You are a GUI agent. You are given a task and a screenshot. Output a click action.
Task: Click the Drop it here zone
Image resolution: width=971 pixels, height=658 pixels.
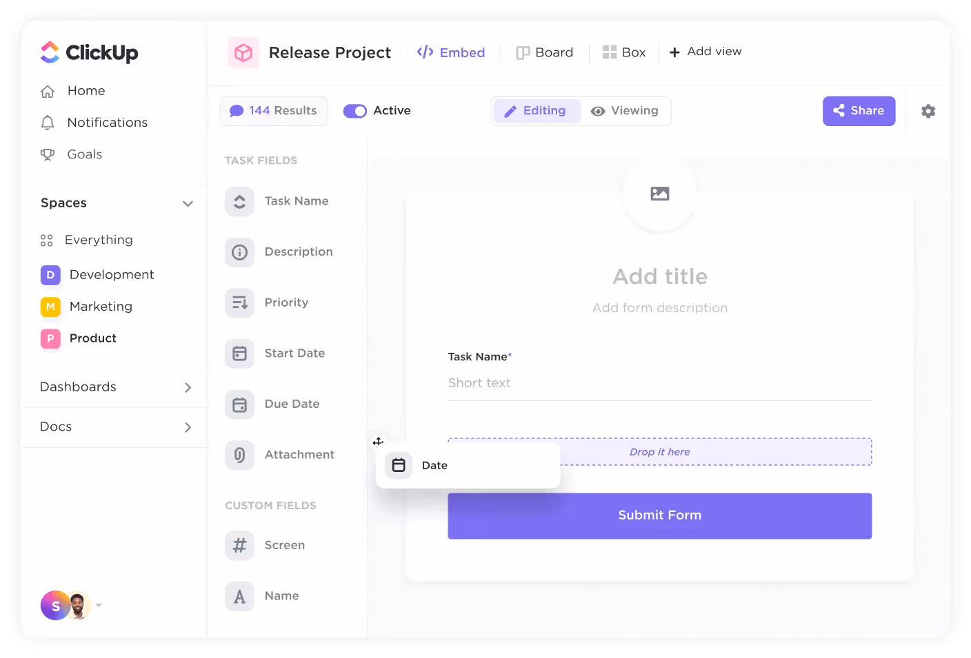pyautogui.click(x=660, y=452)
